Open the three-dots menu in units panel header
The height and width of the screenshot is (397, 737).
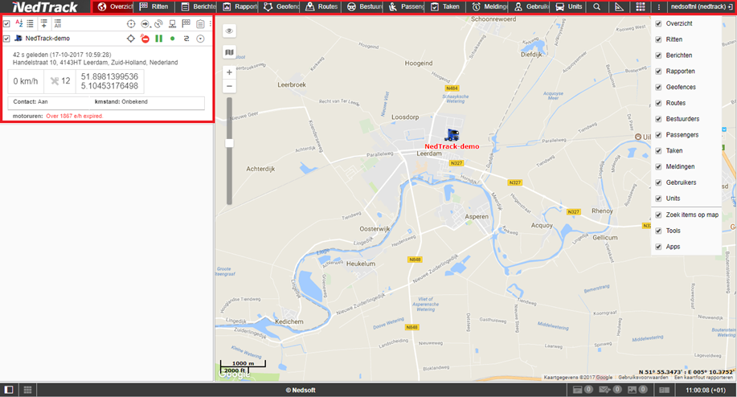click(x=210, y=23)
